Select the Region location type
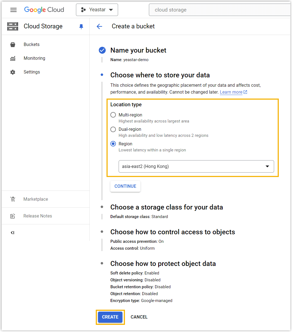This screenshot has height=332, width=292. point(113,143)
